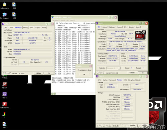Click the Core Speed value field
This screenshot has width=167, height=130.
pos(113,56)
